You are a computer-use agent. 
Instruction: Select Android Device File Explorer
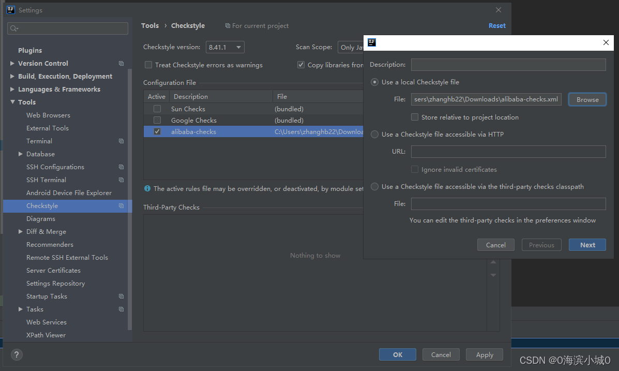point(69,193)
